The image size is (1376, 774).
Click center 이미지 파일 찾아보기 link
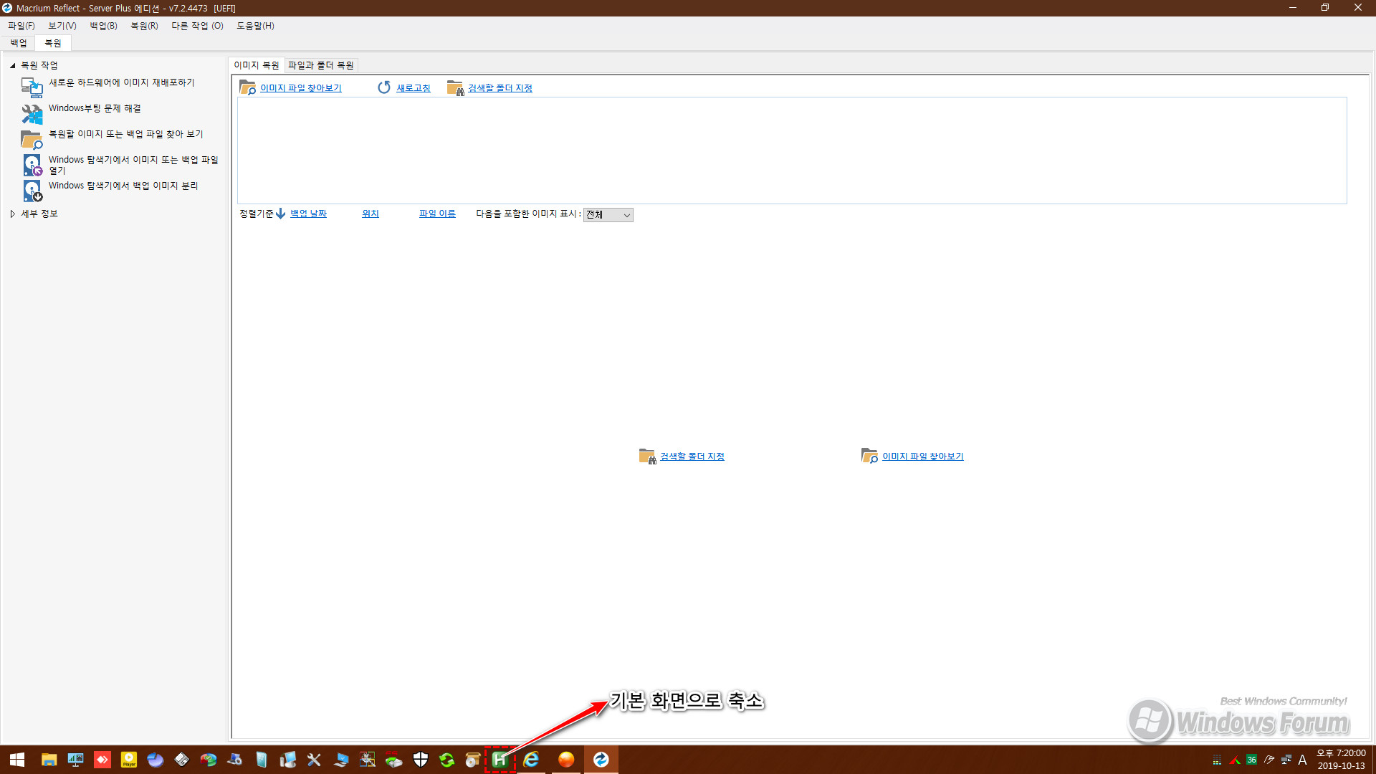923,457
